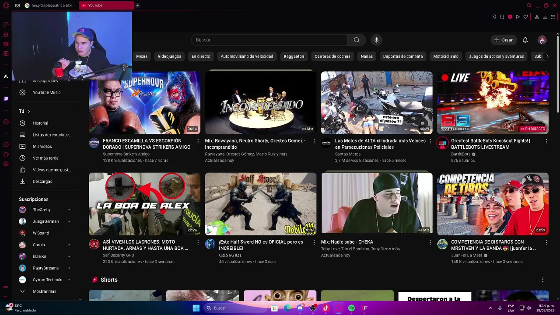
Task: Open options for Mix Nadie sabe - CHEKA
Action: point(430,242)
